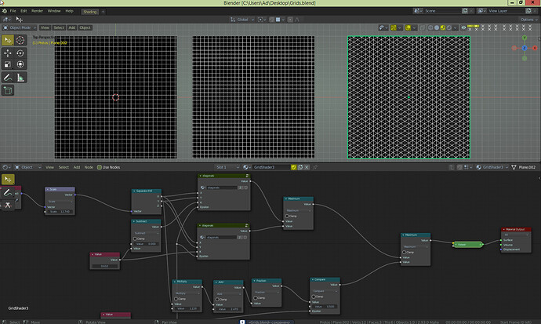Screen dimensions: 541x324
Task: Open the Multiply node operation dropdown
Action: tap(187, 293)
